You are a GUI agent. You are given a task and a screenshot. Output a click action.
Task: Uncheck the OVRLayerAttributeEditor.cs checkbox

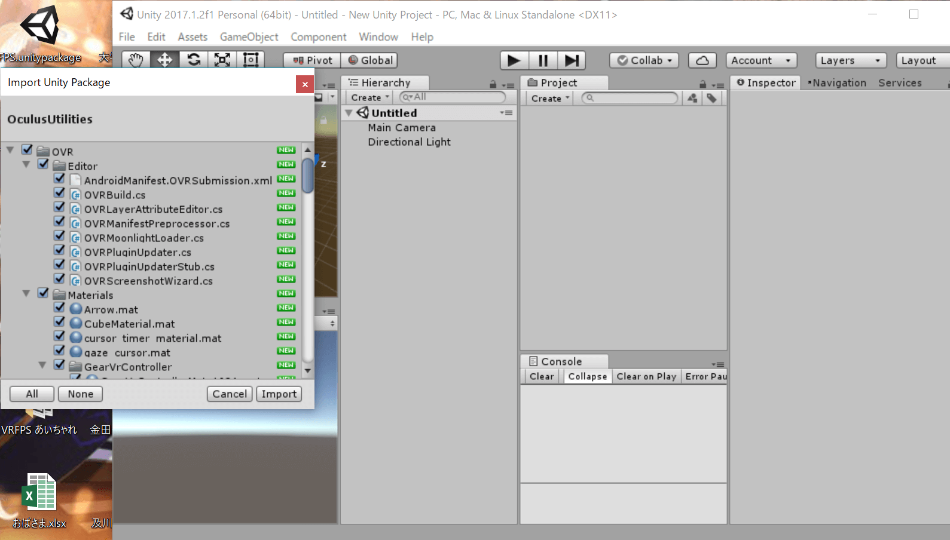pos(59,207)
